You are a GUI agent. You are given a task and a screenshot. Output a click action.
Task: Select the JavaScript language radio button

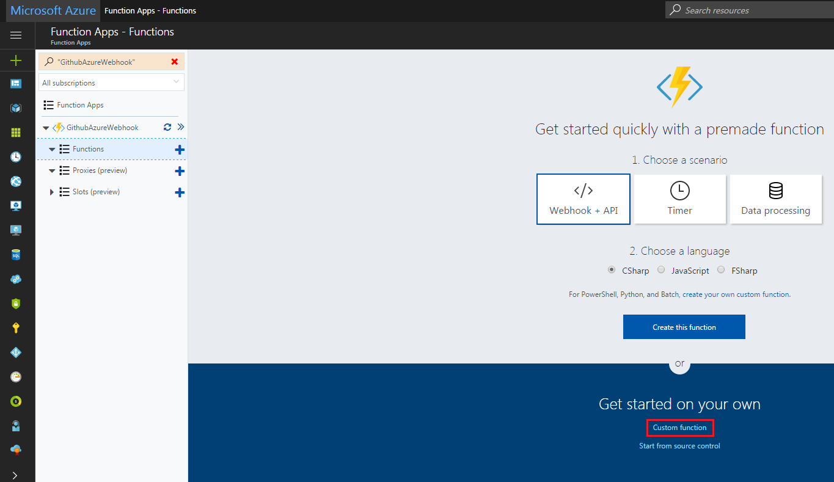[x=661, y=269]
